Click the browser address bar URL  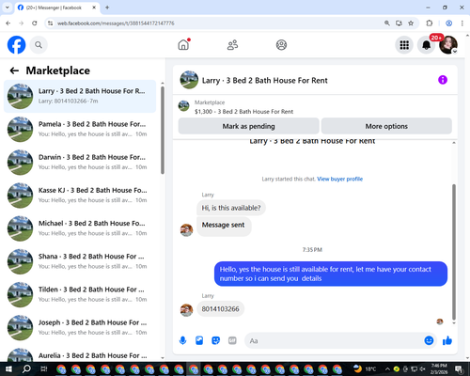[116, 23]
